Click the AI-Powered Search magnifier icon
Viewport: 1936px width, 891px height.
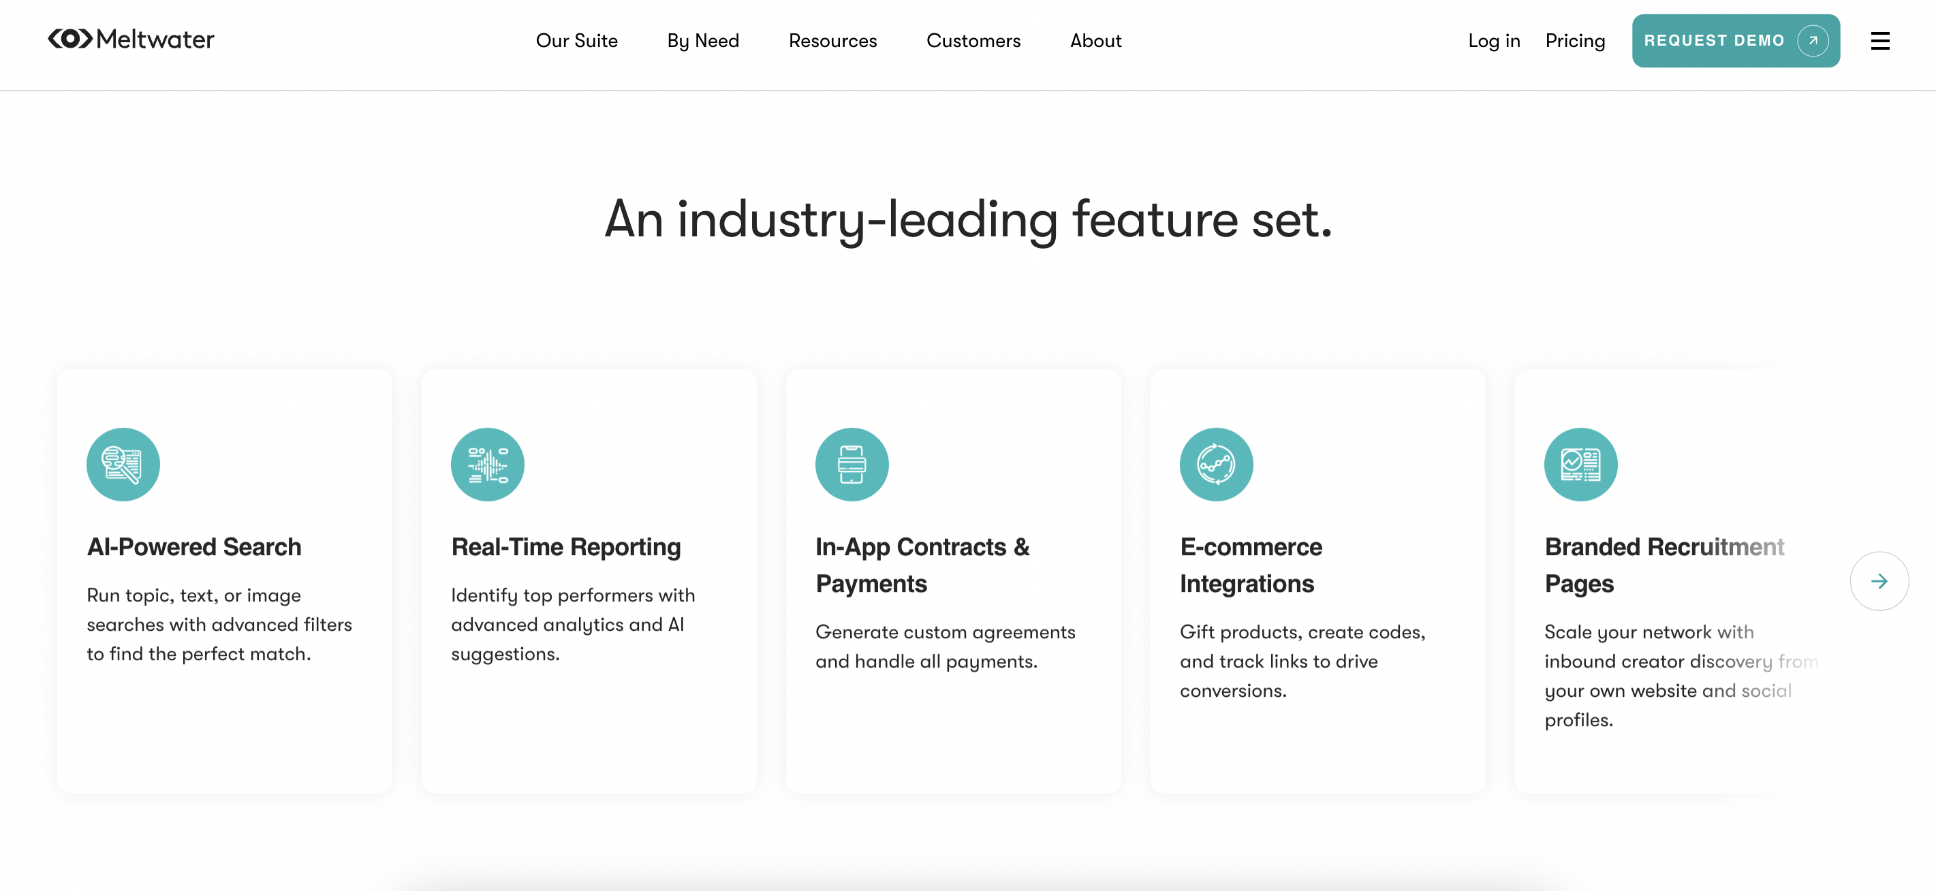click(123, 465)
